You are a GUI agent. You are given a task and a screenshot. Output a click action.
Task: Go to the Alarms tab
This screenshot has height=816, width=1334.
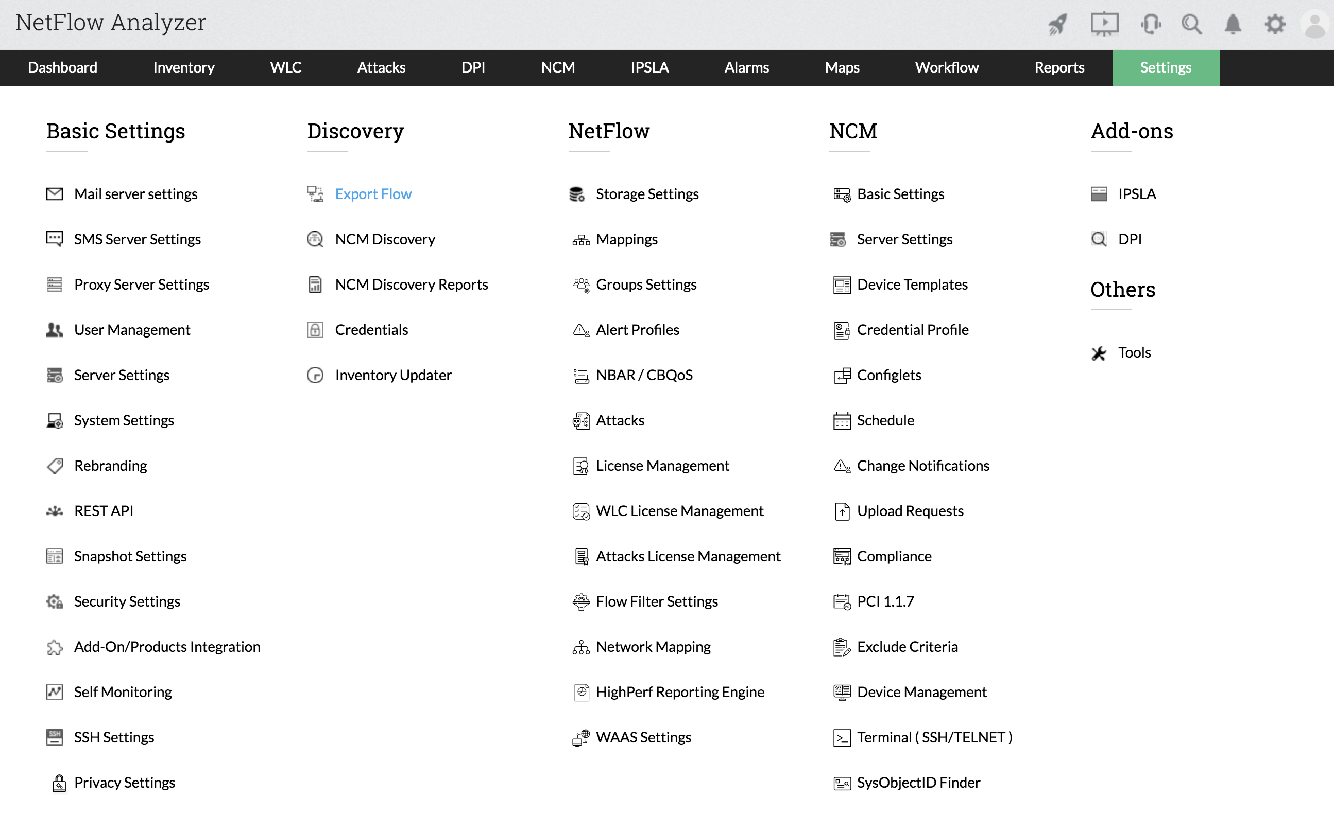pos(746,67)
